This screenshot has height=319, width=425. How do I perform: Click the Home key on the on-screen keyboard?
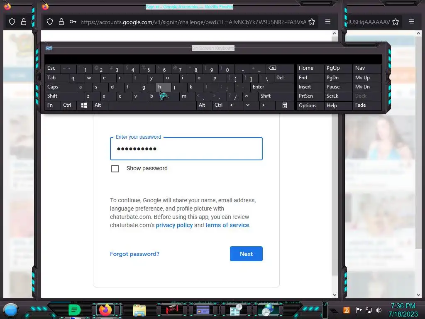(310, 68)
